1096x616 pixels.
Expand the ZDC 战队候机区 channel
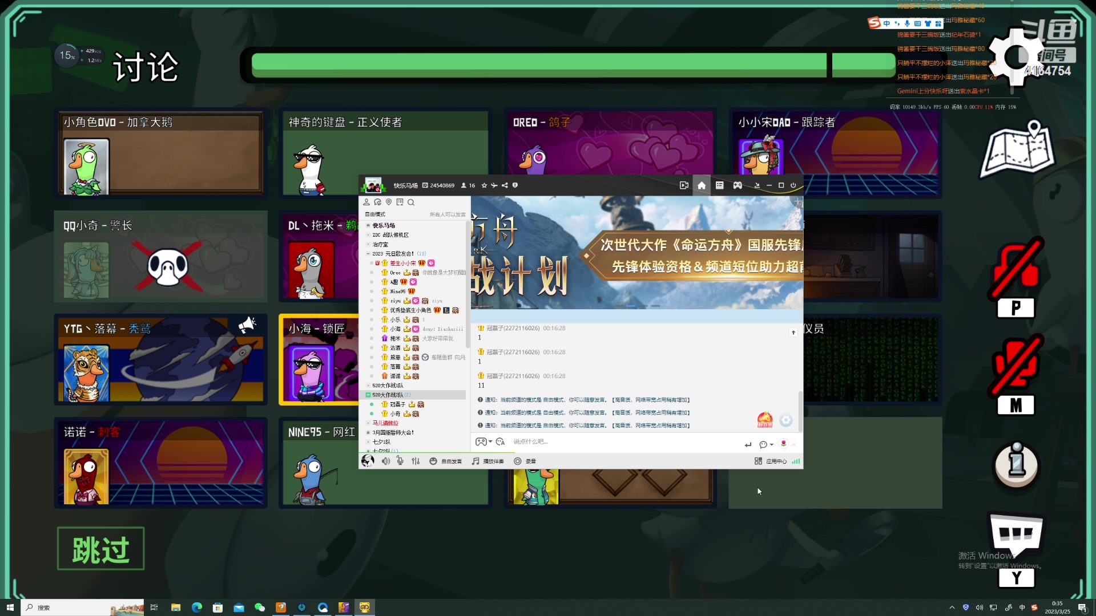pyautogui.click(x=368, y=235)
